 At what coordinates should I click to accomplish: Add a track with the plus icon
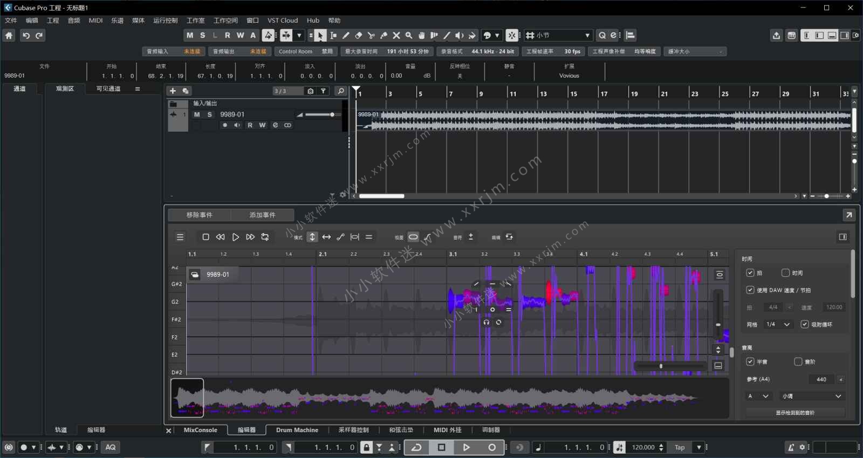coord(173,91)
